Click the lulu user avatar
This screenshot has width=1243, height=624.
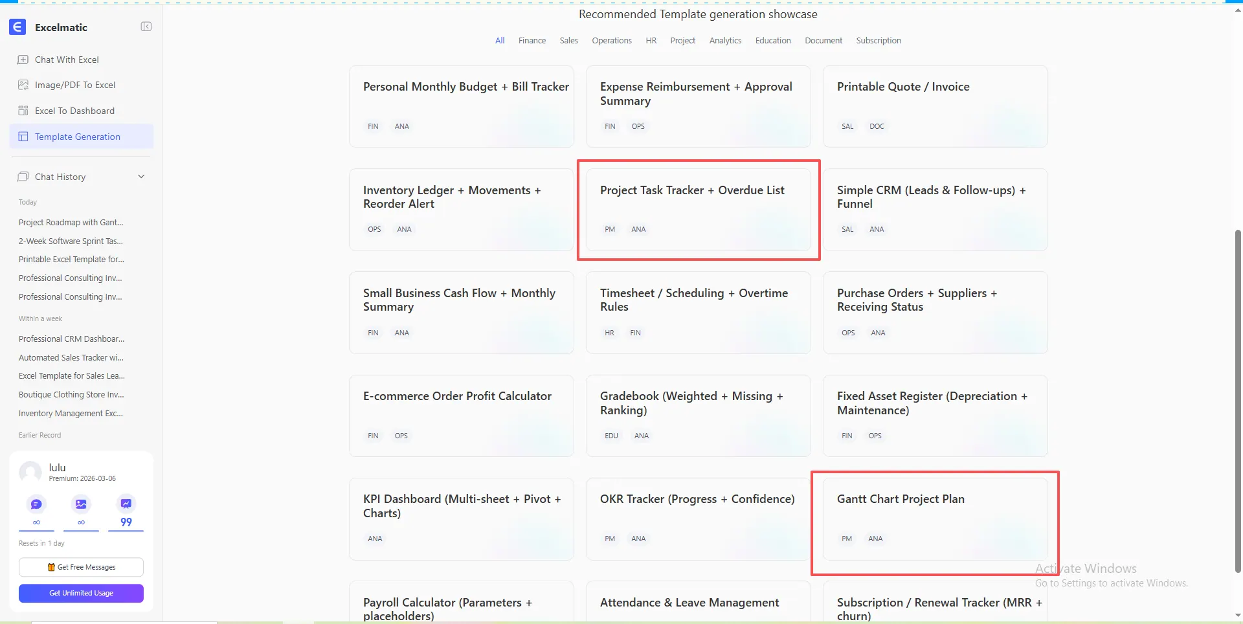30,472
